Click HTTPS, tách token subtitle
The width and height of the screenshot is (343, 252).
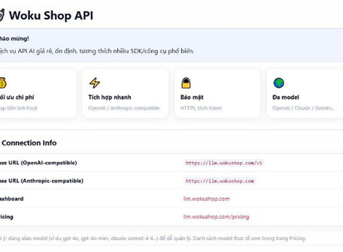(201, 108)
